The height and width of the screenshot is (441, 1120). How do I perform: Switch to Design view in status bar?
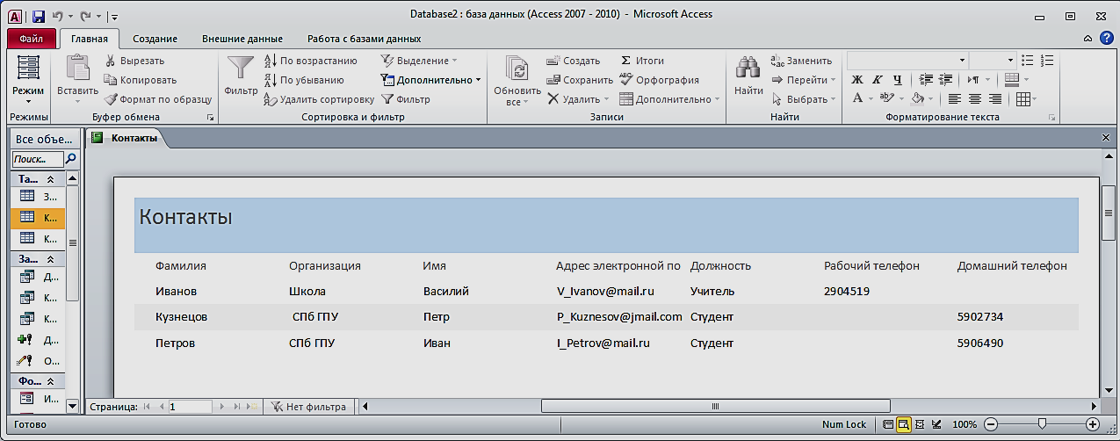point(936,424)
